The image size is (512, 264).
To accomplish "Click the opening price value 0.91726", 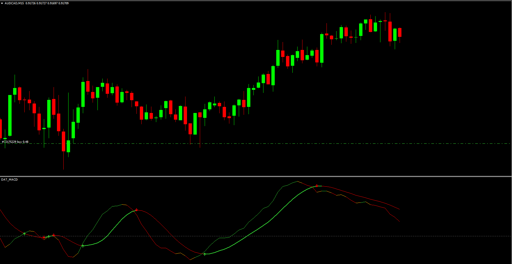I will [30, 3].
